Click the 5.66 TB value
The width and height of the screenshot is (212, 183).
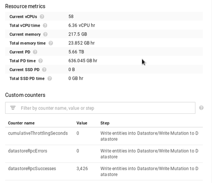coord(76,52)
